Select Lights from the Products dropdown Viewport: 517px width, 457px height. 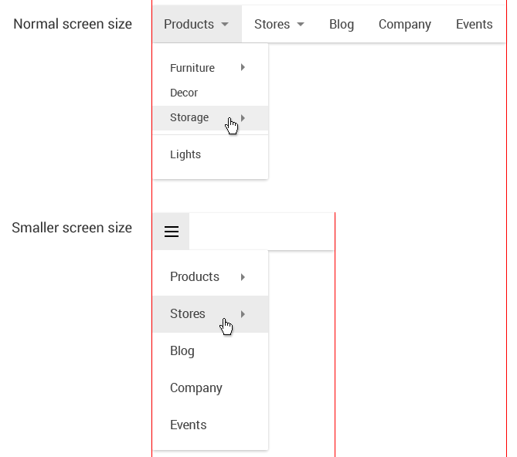point(185,154)
